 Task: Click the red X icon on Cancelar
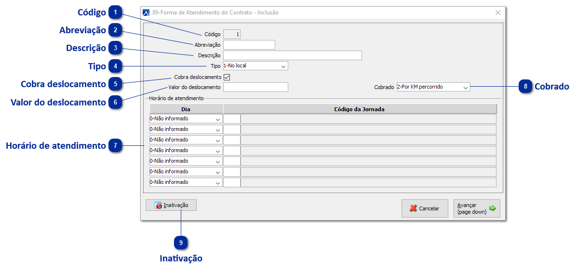[x=413, y=208]
